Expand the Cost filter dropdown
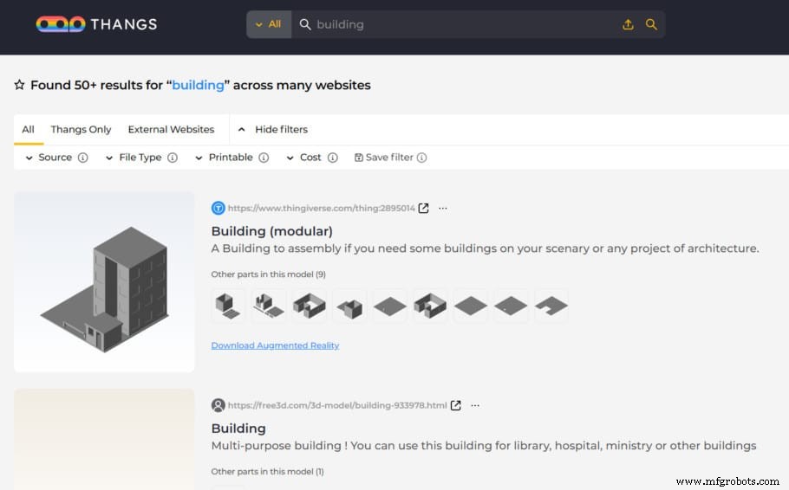The height and width of the screenshot is (490, 789). click(x=303, y=158)
